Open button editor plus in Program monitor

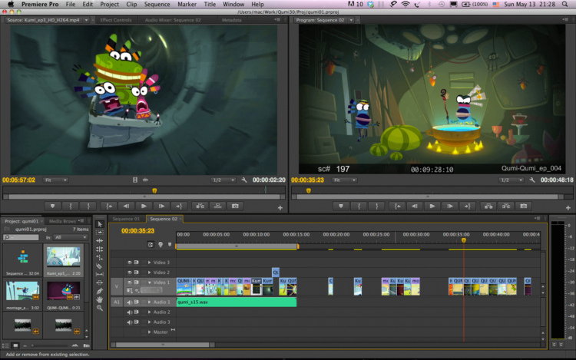(568, 208)
